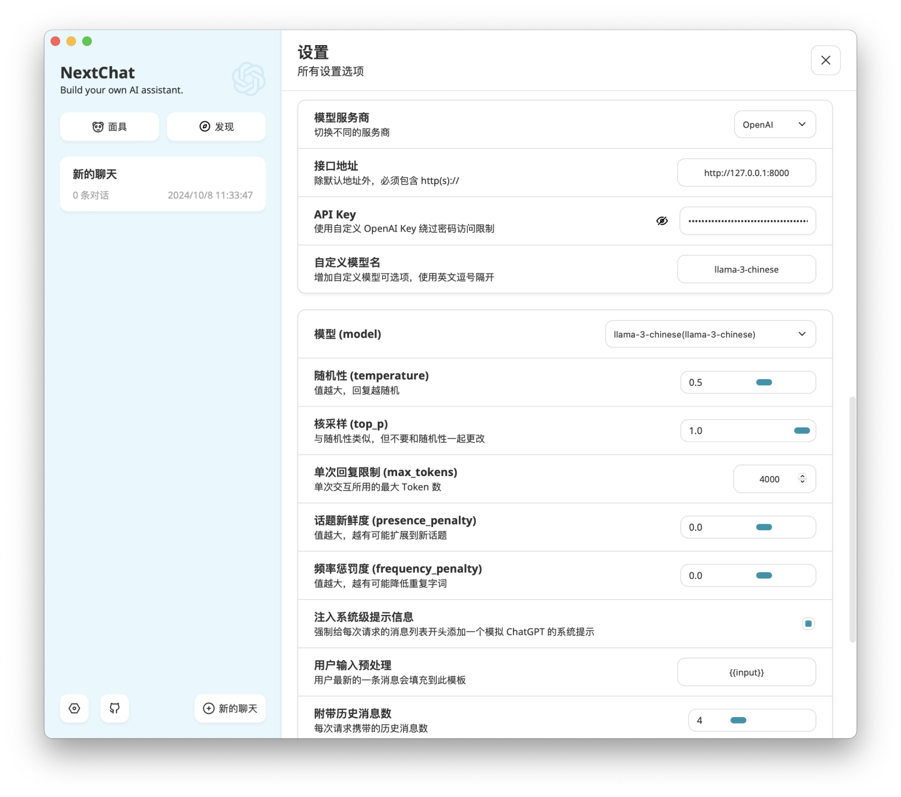This screenshot has width=901, height=797.
Task: Click the settings panel vertical scrollbar
Action: [852, 519]
